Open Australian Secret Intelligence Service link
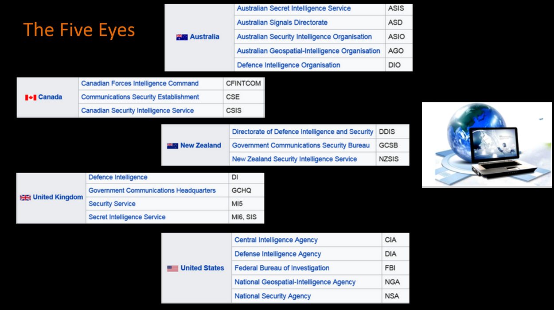Viewport: 554px width, 310px height. 294,8
